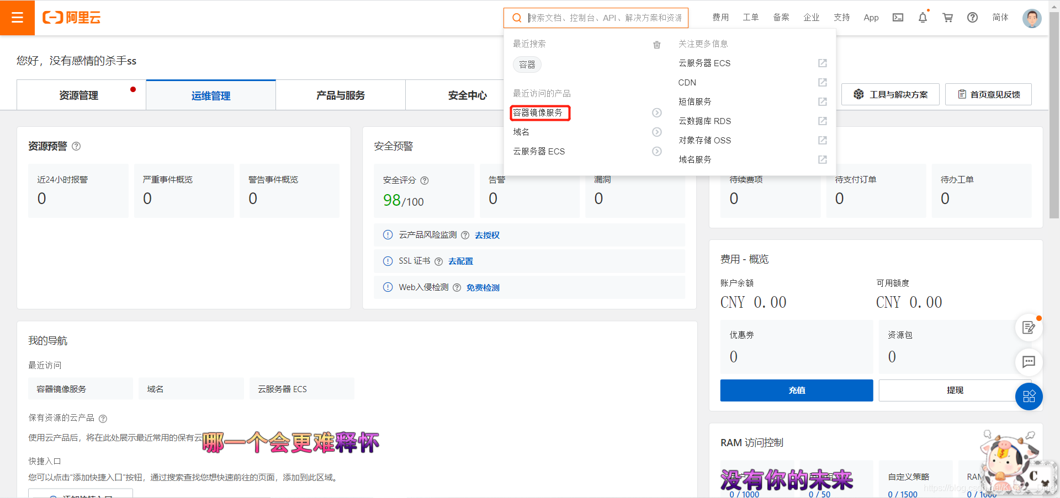Viewport: 1060px width, 498px height.
Task: Open the 支持 top menu
Action: 842,18
